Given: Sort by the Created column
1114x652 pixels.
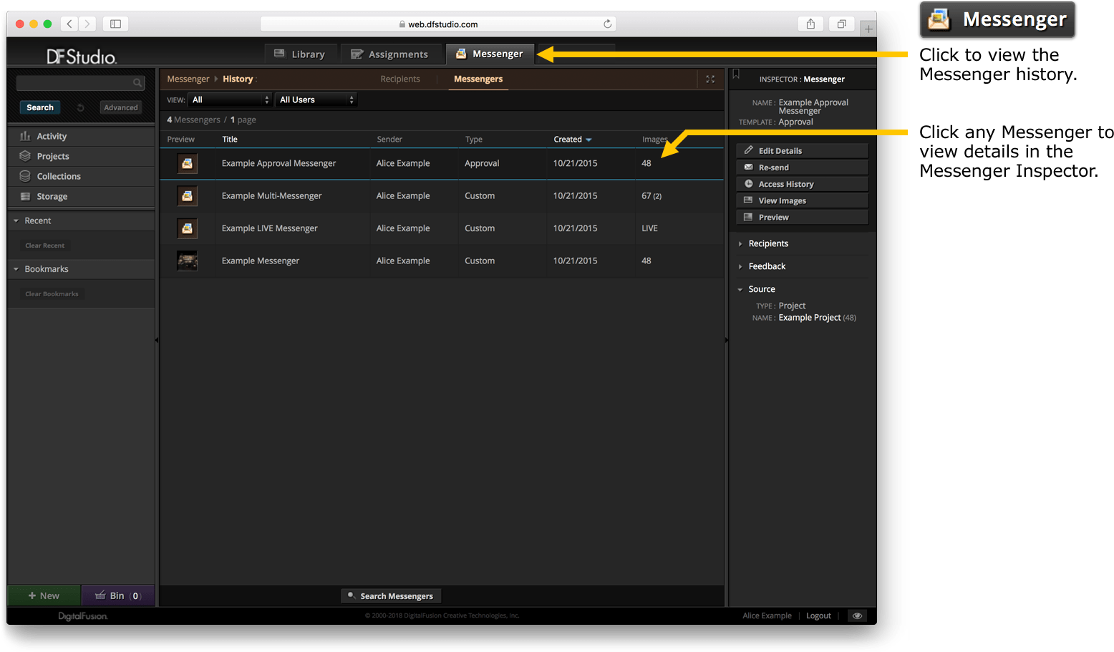Looking at the screenshot, I should [x=572, y=139].
